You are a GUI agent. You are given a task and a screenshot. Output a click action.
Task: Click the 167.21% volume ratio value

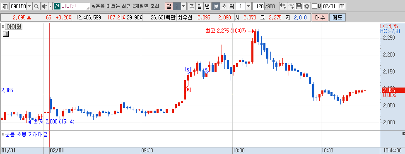(x=116, y=17)
